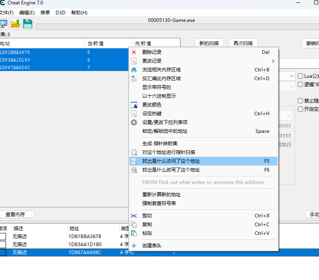This screenshot has height=280, width=319.
Task: Select 重新计算新的地址 menu entry
Action: coord(203,195)
